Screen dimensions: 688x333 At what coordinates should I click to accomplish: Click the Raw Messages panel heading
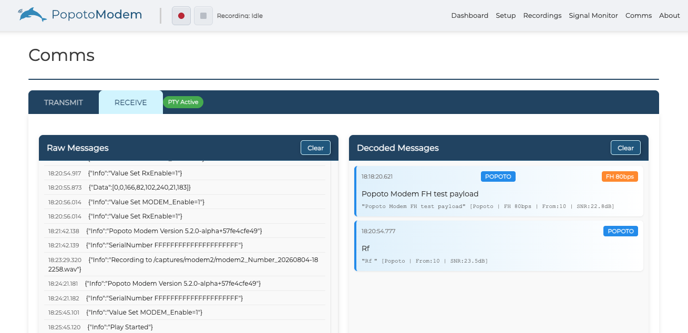(78, 148)
